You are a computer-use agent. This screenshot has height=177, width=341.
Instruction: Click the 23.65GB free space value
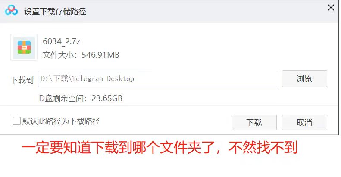tap(107, 98)
